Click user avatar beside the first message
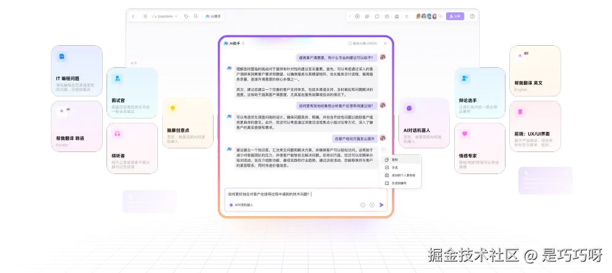The width and height of the screenshot is (612, 273). click(383, 57)
